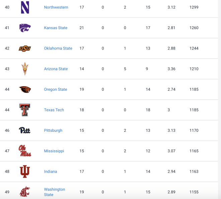Open the Mississippi team link
The width and height of the screenshot is (221, 199).
coord(54,151)
